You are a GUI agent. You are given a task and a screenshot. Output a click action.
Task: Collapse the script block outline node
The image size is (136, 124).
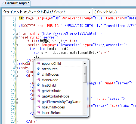pyautogui.click(x=17, y=45)
